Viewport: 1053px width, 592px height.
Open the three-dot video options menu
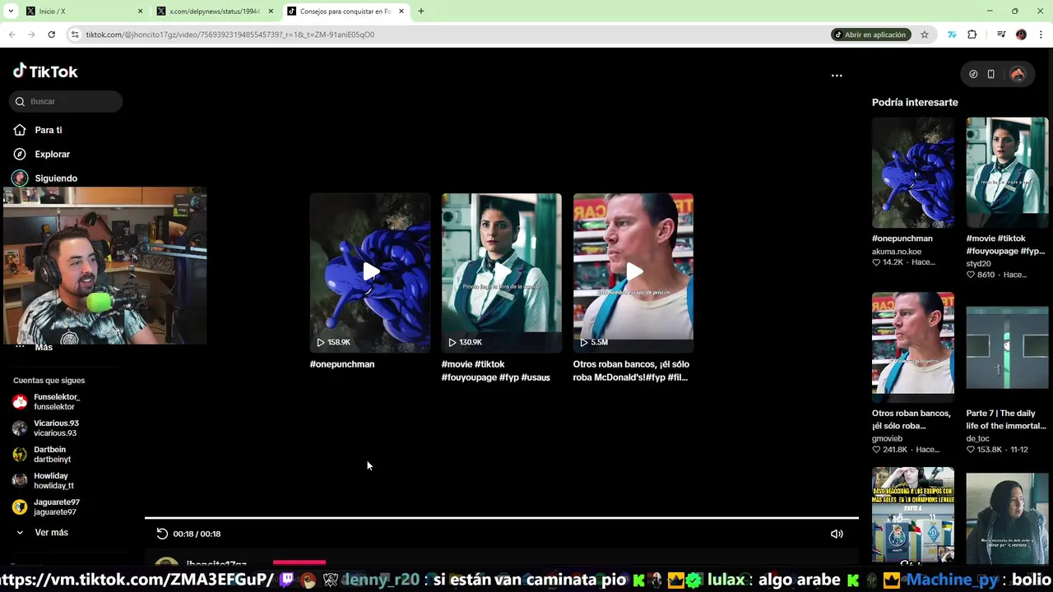click(837, 75)
